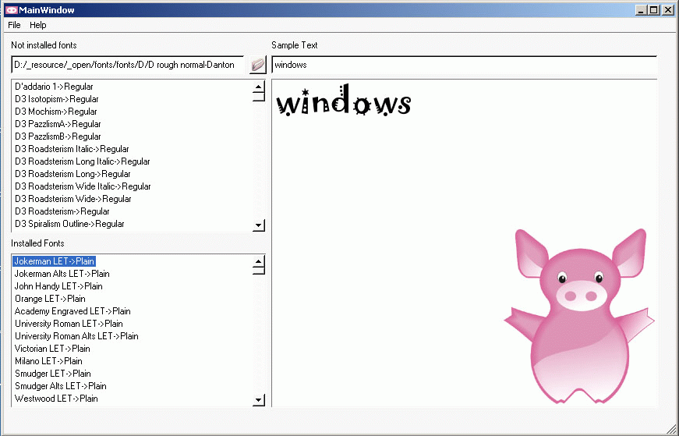Select D3 PazzlismB->Regular font

coord(58,136)
